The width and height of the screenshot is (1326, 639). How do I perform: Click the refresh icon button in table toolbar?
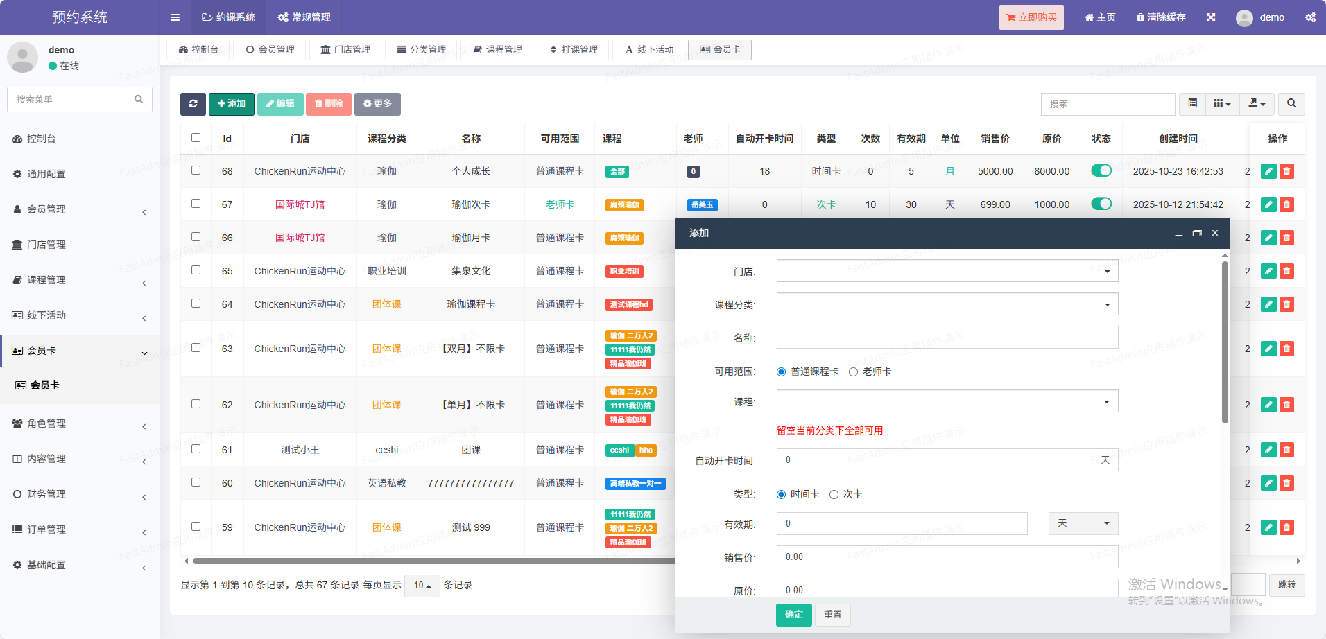pos(193,104)
